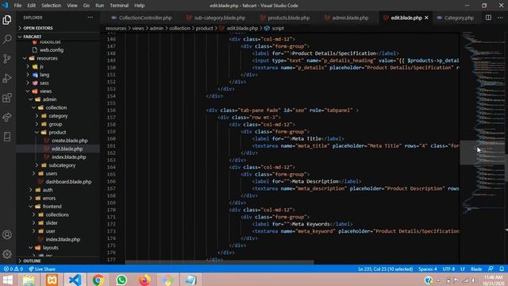
Task: Click the line and column indicator
Action: coord(385,269)
